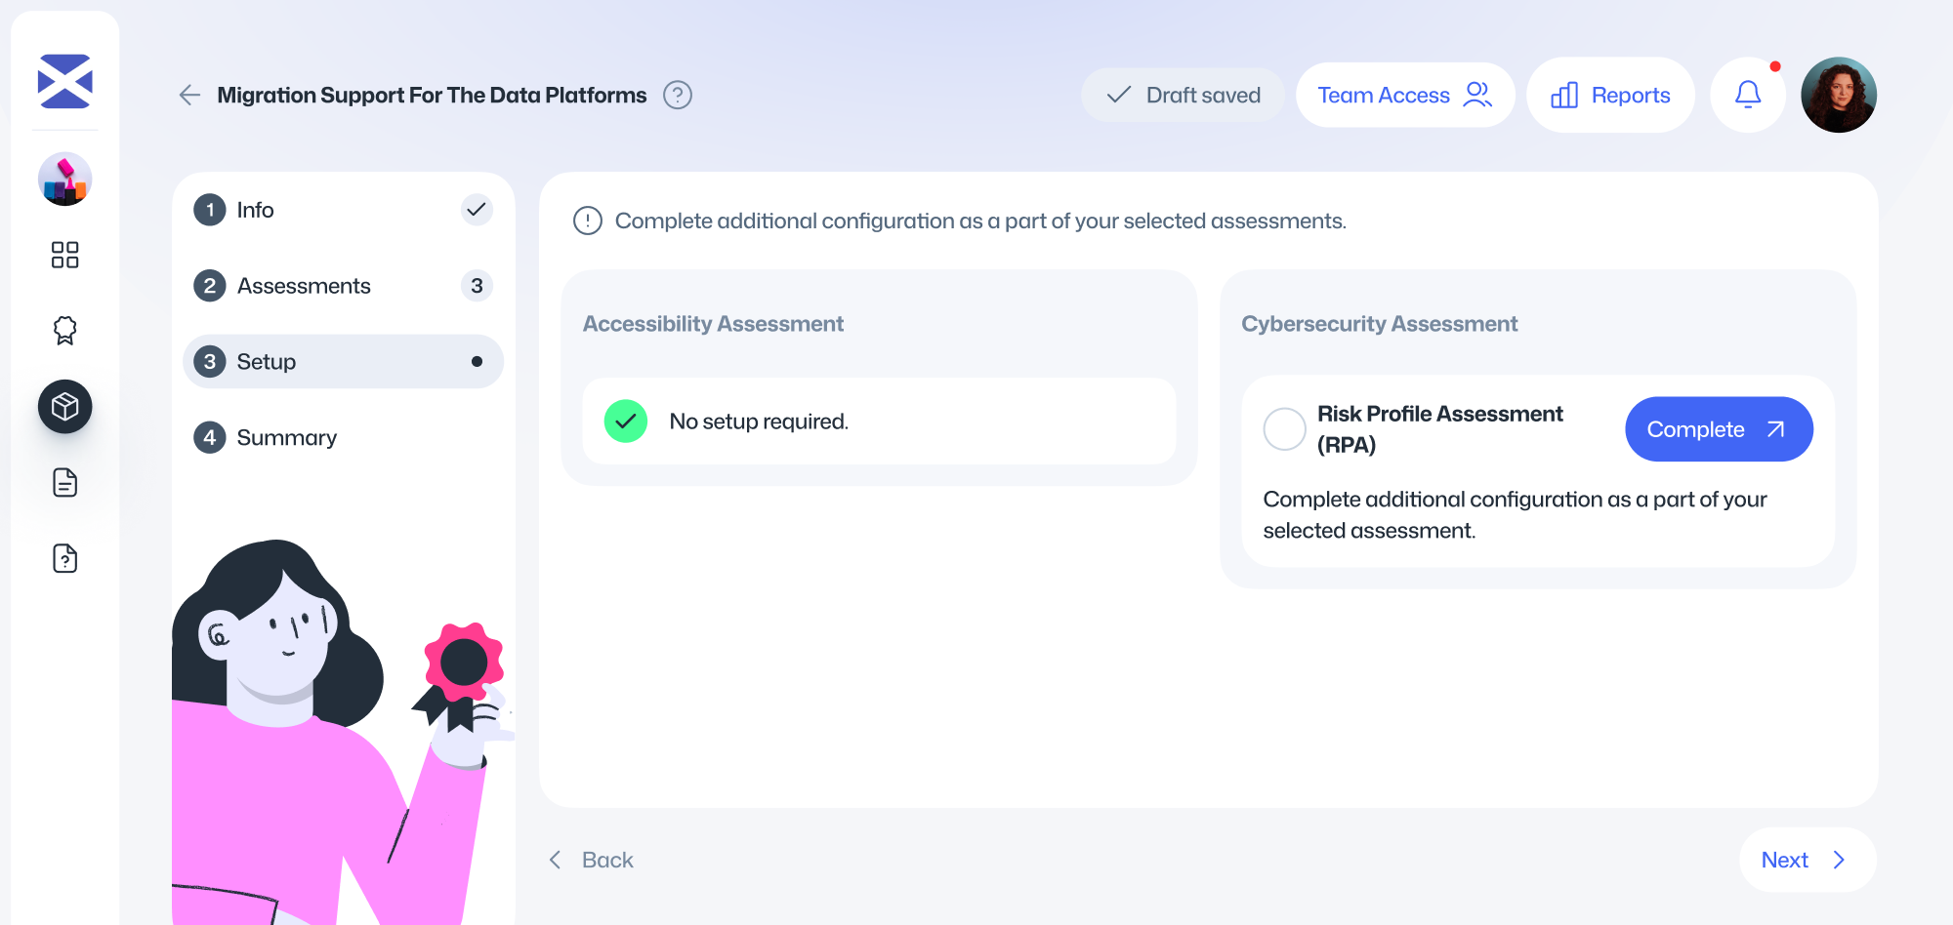Screen dimensions: 1953x925
Task: Jump to the Summary step
Action: (287, 438)
